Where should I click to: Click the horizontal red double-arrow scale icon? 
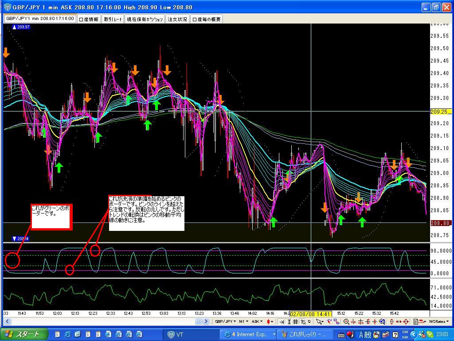tap(399, 321)
